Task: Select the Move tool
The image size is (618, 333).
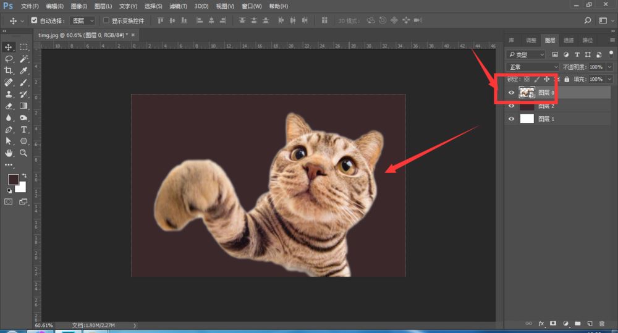Action: click(8, 47)
